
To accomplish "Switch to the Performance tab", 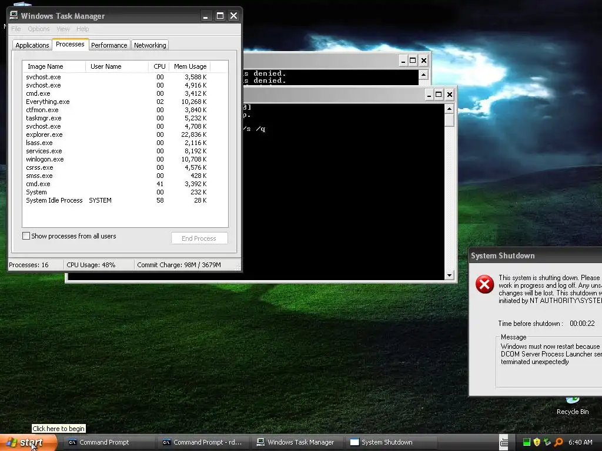I will pos(109,45).
